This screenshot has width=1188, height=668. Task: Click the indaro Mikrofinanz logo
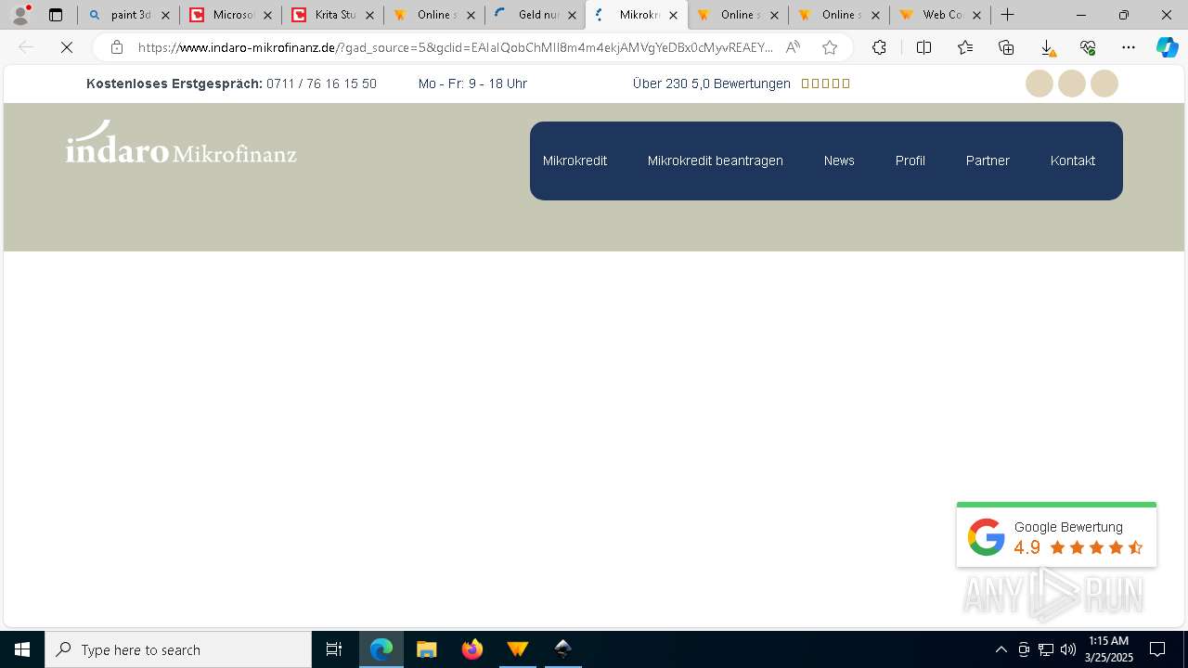tap(181, 142)
